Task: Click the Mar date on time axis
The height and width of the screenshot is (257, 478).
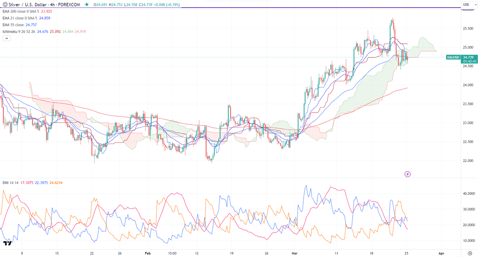Action: coord(294,253)
